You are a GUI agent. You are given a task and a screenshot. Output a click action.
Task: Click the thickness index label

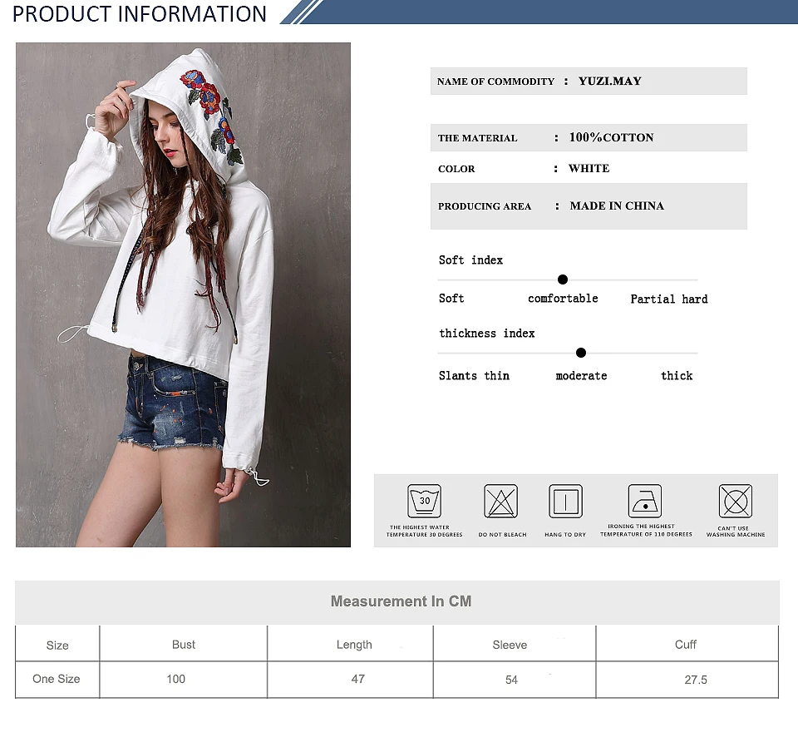pyautogui.click(x=487, y=333)
